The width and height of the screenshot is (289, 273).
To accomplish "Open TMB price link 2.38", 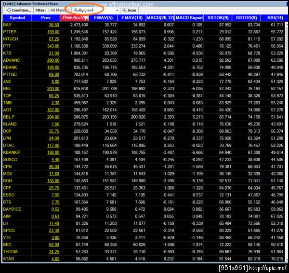I will pos(55,103).
